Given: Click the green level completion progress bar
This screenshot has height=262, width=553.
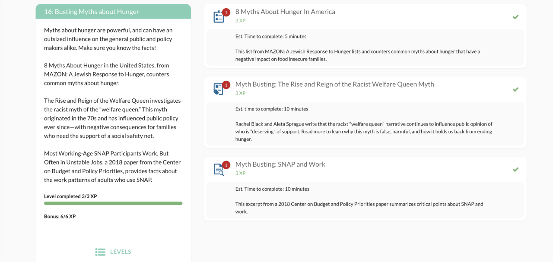Looking at the screenshot, I should (x=113, y=203).
